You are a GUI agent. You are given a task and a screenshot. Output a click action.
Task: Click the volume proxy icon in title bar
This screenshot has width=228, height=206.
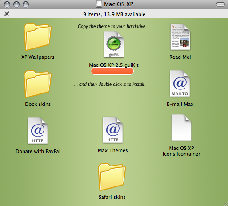(x=99, y=4)
